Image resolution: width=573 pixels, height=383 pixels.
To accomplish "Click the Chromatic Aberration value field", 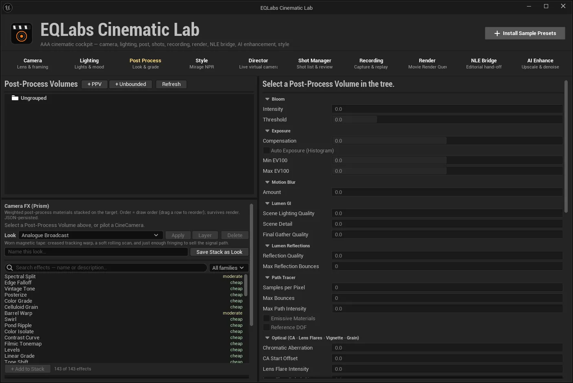I will pos(447,348).
